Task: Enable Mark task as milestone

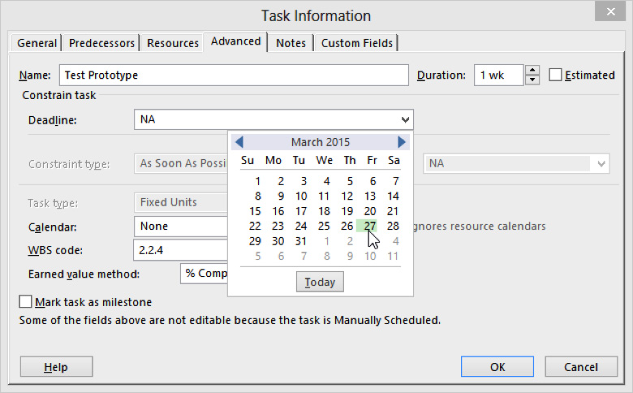Action: (x=25, y=302)
